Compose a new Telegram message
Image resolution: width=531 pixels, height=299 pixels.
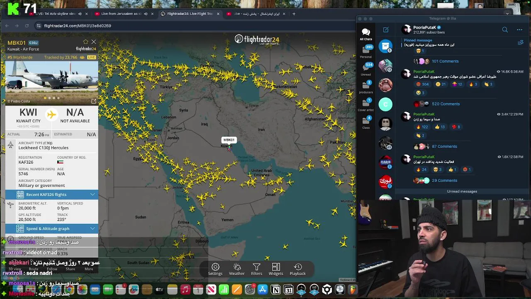(x=386, y=29)
